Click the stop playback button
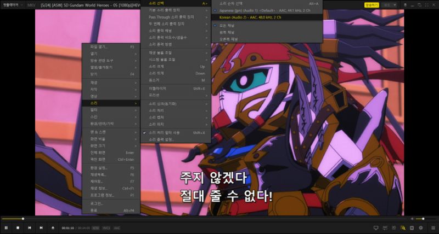Image resolution: width=439 pixels, height=234 pixels. 18,227
